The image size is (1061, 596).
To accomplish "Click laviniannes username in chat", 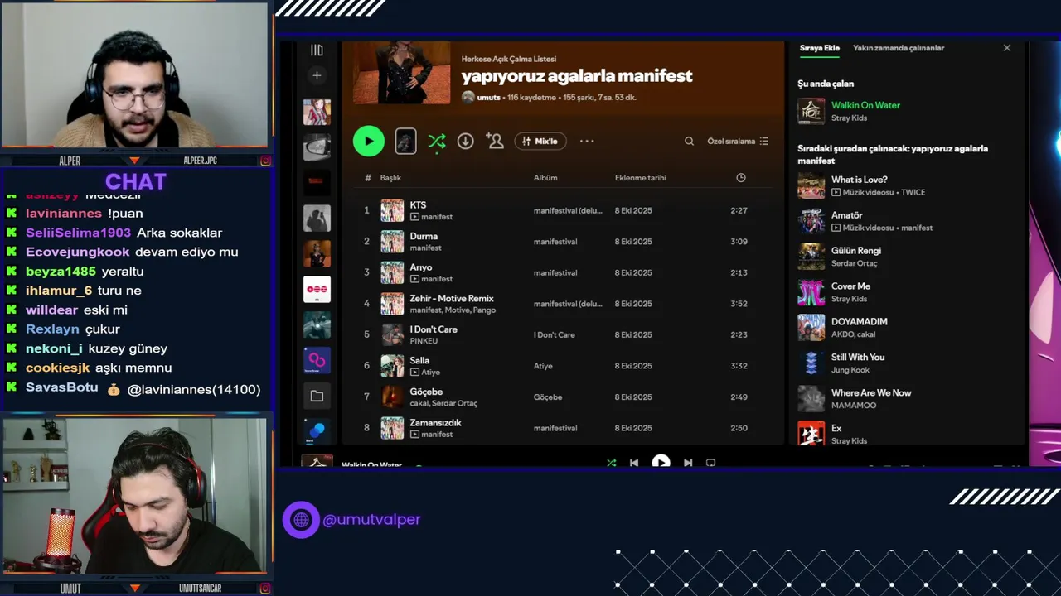I will pyautogui.click(x=64, y=214).
